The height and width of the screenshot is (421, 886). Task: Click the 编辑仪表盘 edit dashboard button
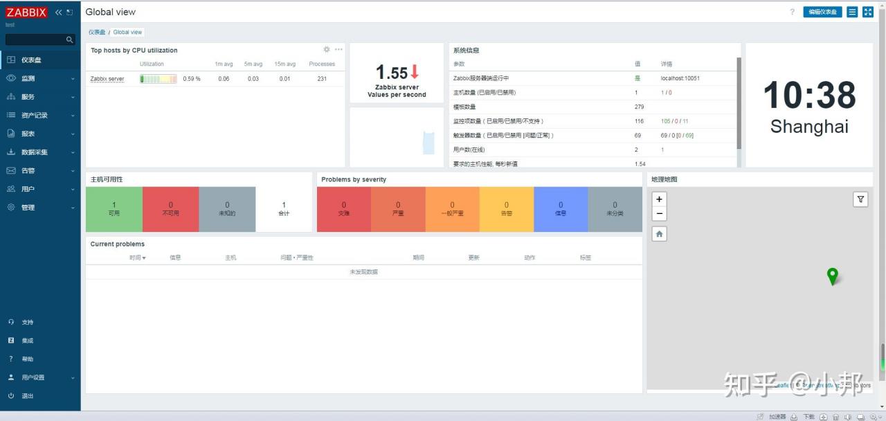[x=822, y=12]
